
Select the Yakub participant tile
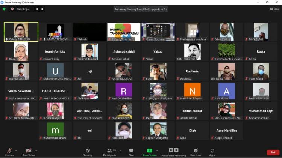point(158,52)
